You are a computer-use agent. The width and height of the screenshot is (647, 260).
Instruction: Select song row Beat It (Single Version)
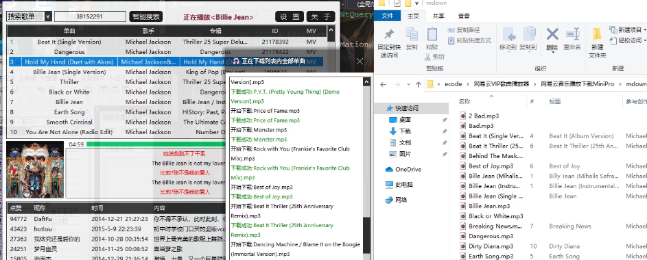pos(167,42)
